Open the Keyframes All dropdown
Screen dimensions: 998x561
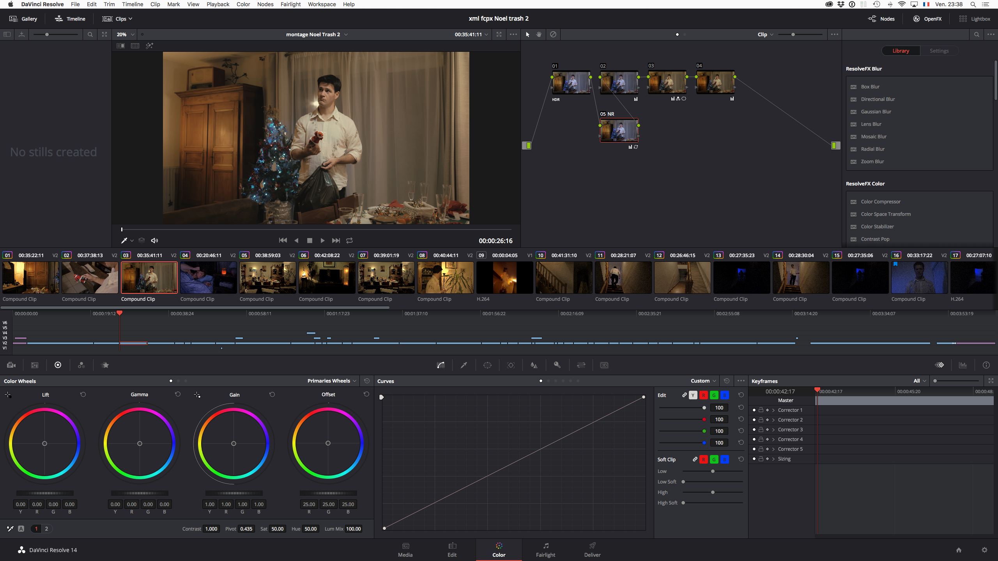(920, 381)
